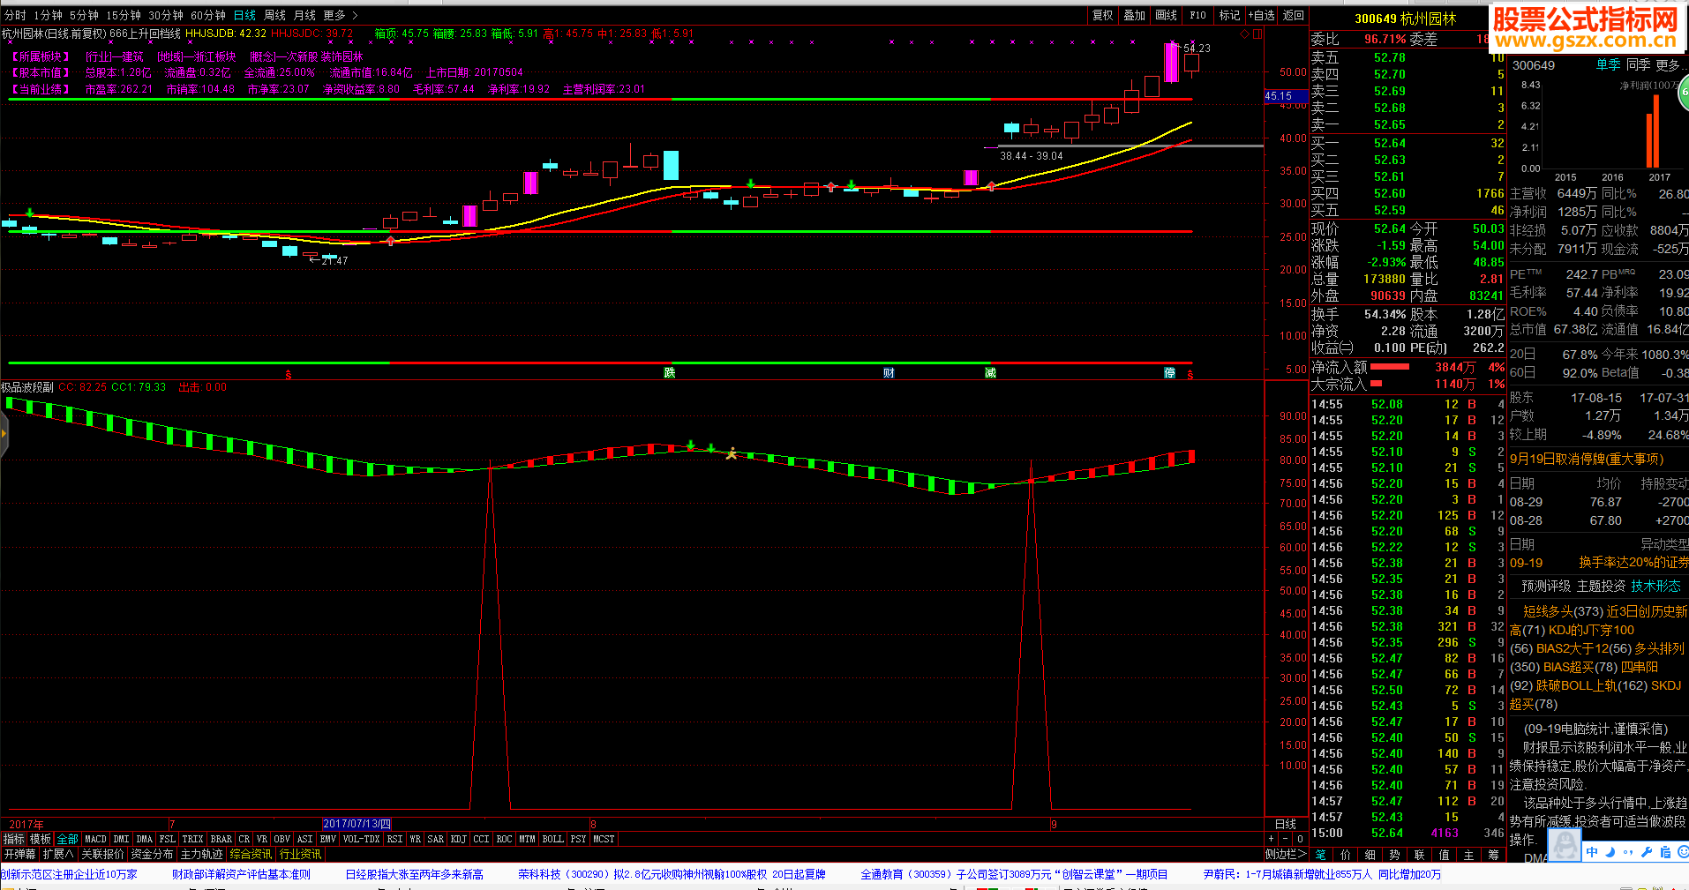Open the 综合资讯 news tab
1689x890 pixels.
click(251, 854)
